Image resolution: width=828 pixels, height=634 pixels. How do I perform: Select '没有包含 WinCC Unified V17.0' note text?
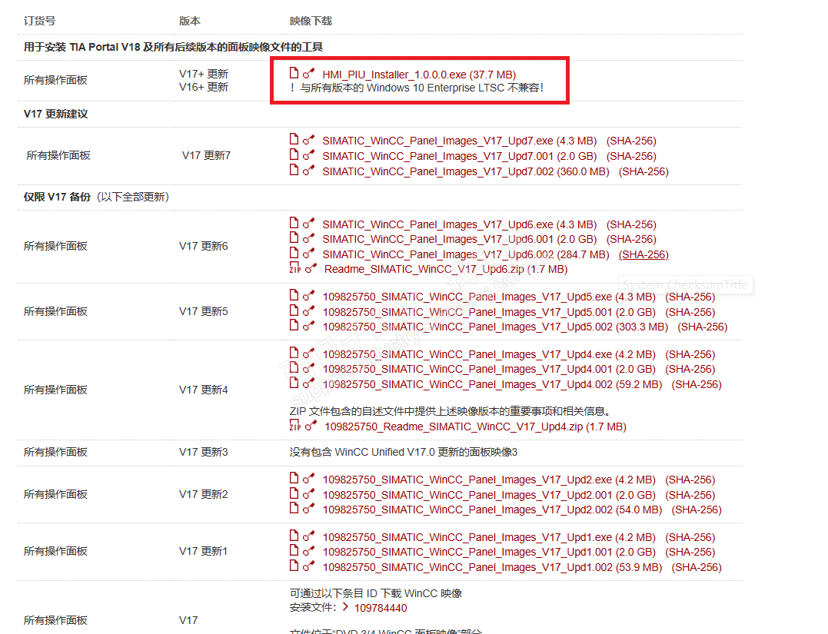(404, 453)
